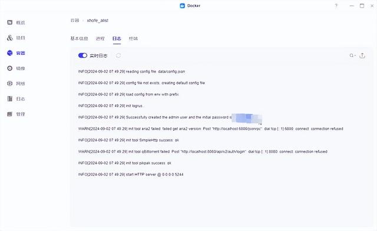Open the 镜像 images disc icon

click(9, 68)
